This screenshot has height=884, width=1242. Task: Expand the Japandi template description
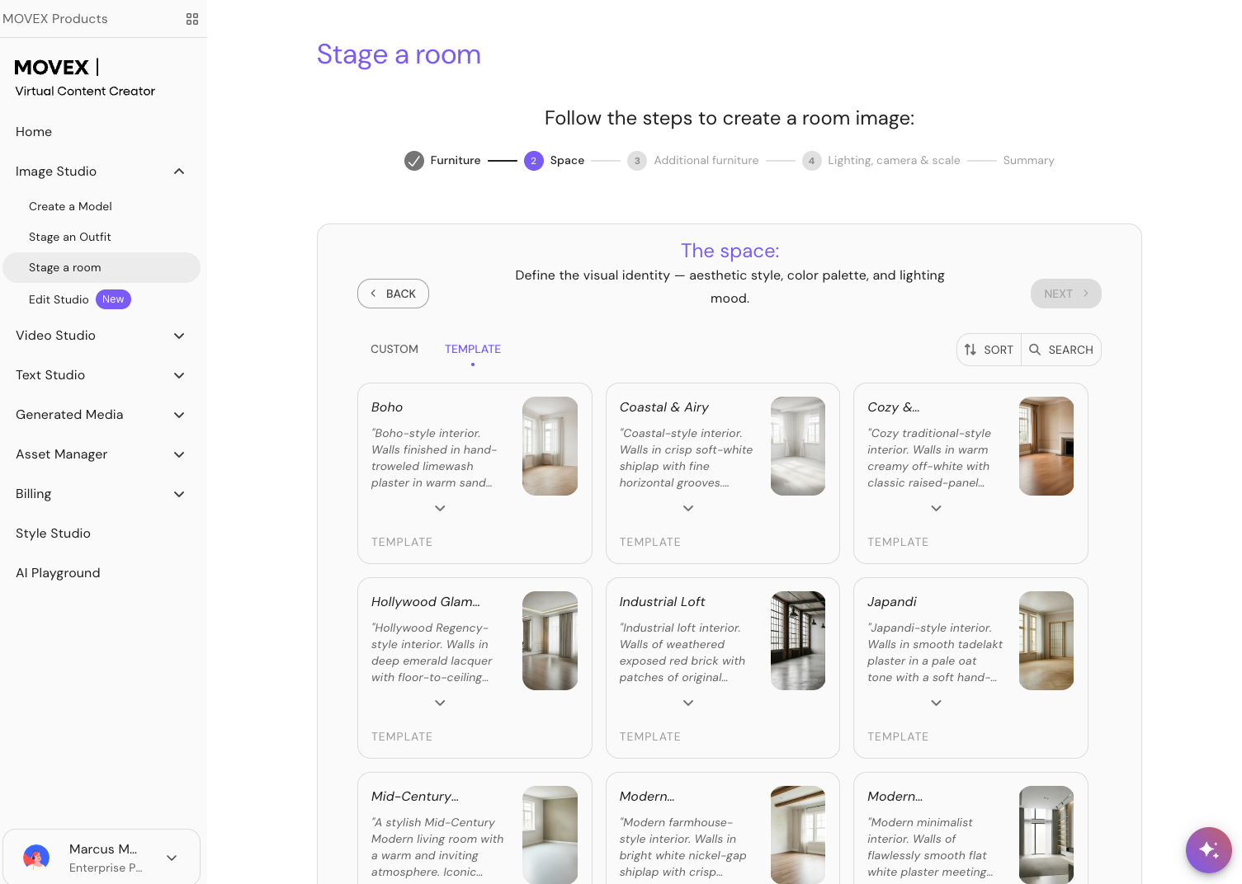[936, 703]
